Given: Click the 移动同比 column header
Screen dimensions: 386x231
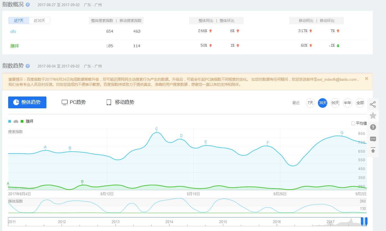Looking at the screenshot, I should point(306,21).
